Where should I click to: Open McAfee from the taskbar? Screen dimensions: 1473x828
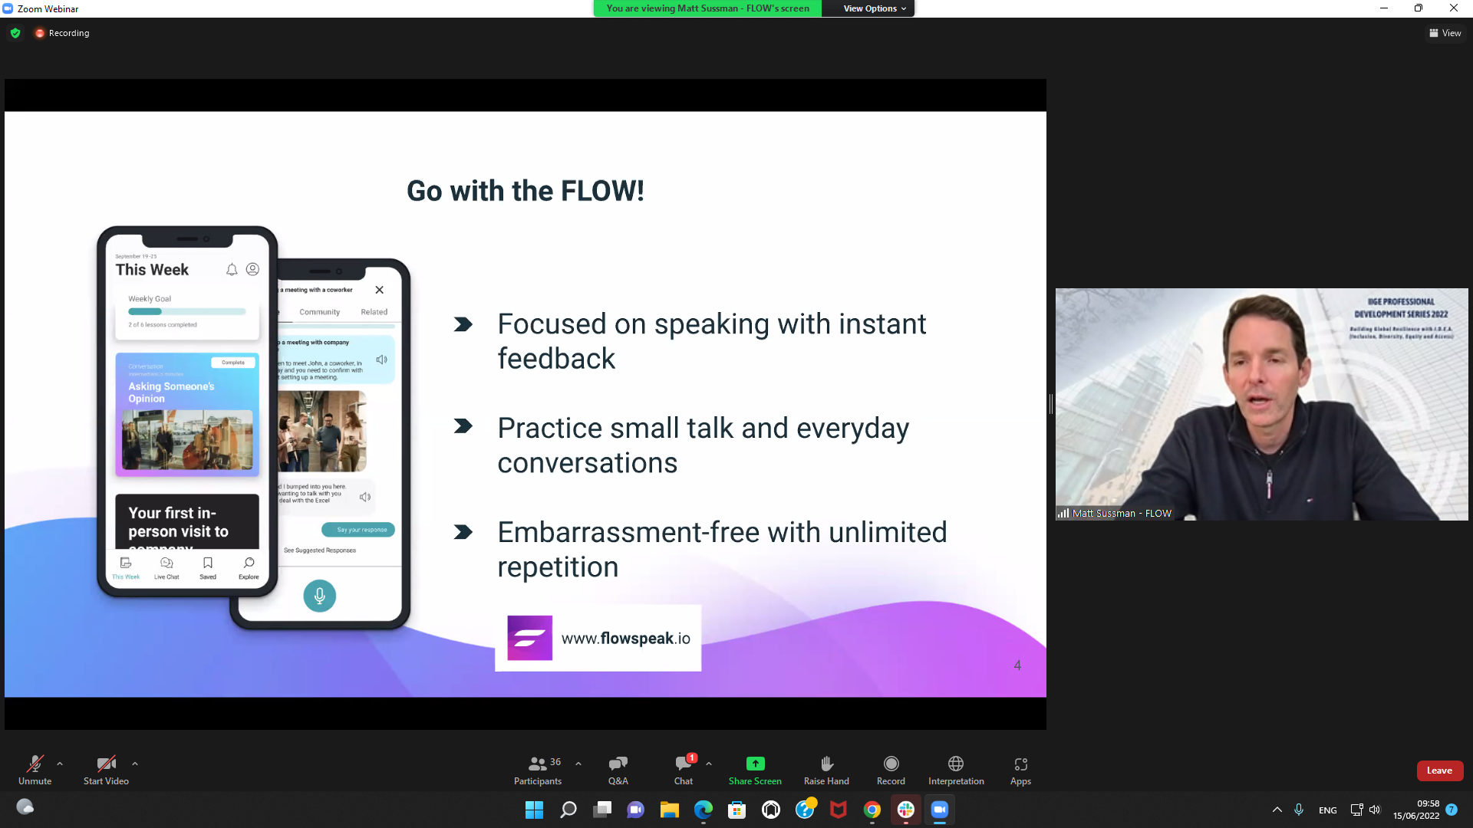[839, 810]
